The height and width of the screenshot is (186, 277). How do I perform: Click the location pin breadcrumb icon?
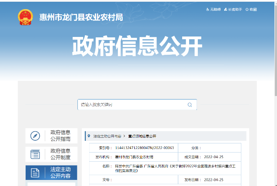pos(89,136)
